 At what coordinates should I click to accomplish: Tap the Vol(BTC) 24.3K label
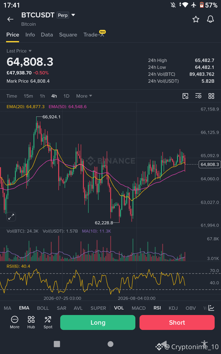23,231
